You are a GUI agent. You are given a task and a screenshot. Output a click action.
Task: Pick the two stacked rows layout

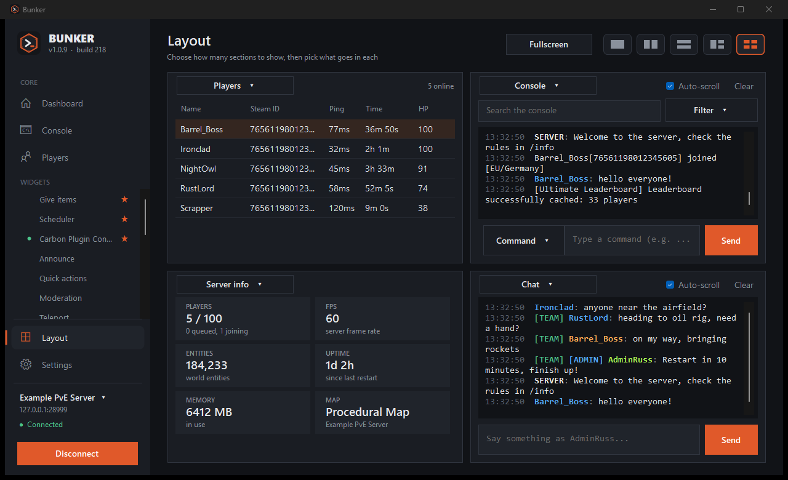pyautogui.click(x=684, y=44)
